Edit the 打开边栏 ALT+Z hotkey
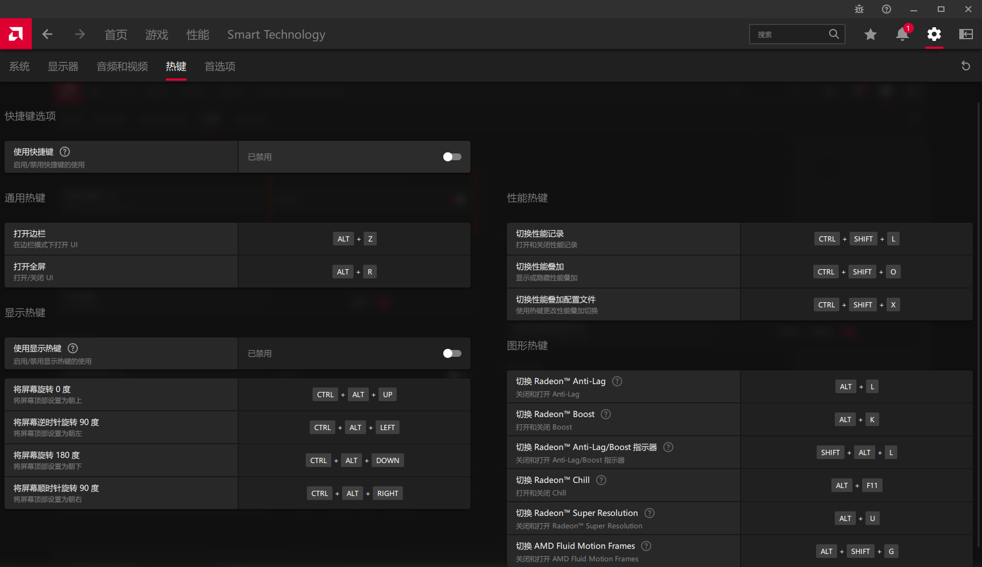 [354, 239]
